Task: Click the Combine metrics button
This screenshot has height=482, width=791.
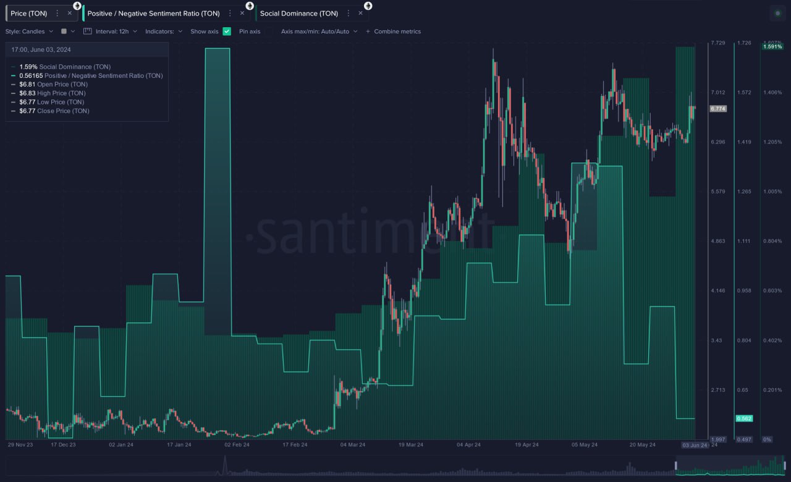Action: click(393, 31)
